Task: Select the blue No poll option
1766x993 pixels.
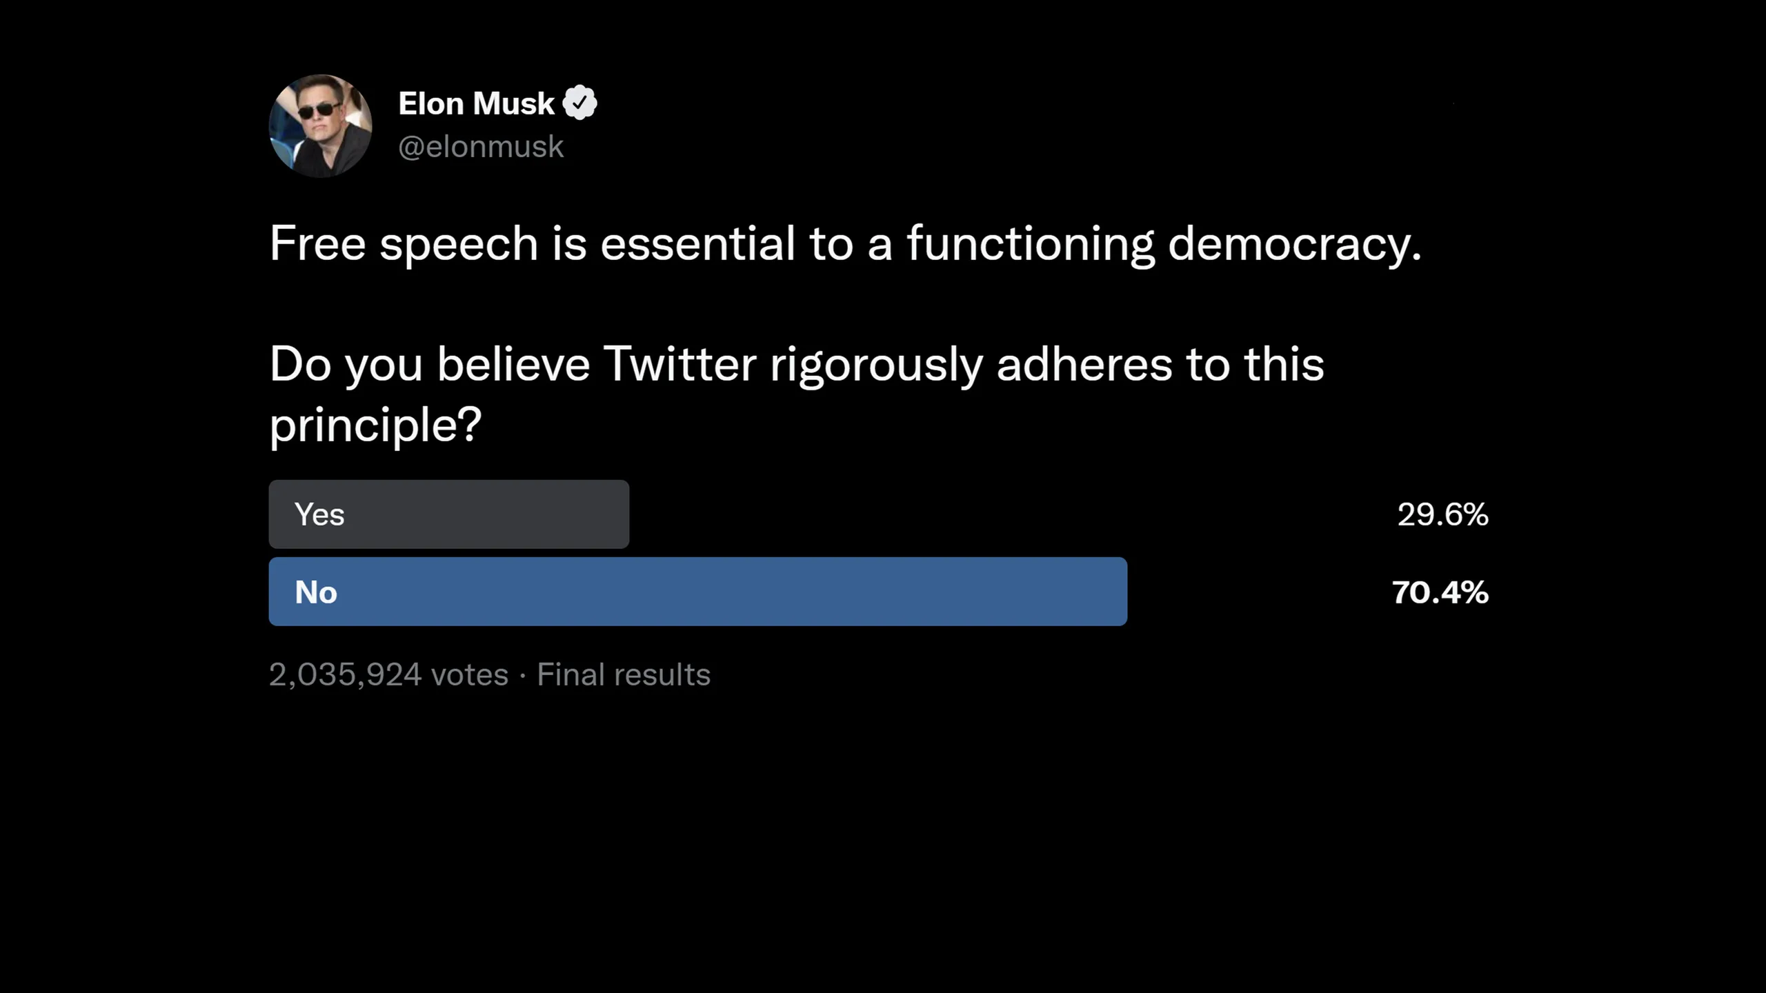Action: coord(697,592)
